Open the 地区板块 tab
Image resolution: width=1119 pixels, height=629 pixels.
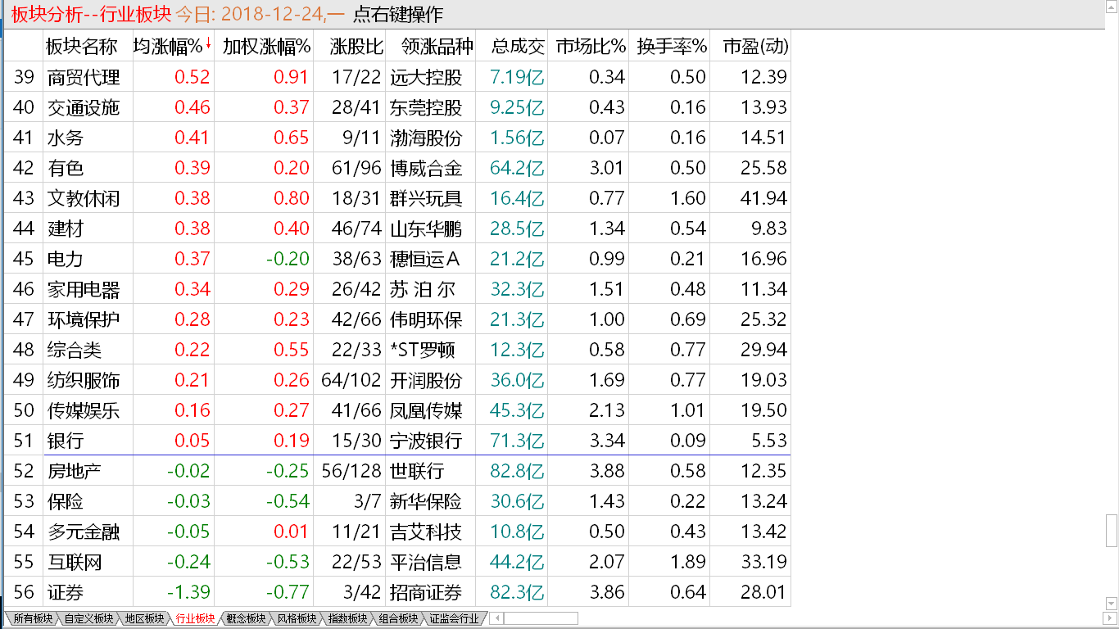(x=144, y=619)
